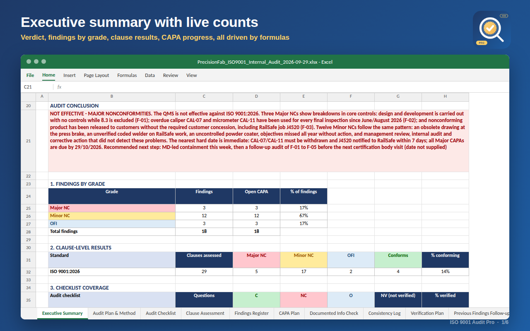Open the Documented Info Check sheet
The width and height of the screenshot is (530, 331).
coord(334,313)
